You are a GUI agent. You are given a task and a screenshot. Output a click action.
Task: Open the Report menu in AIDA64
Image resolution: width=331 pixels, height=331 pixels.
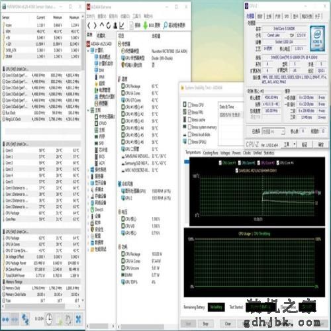click(113, 16)
